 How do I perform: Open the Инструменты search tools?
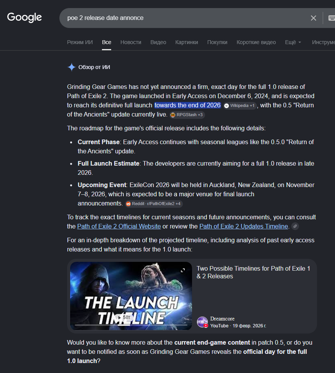[324, 42]
